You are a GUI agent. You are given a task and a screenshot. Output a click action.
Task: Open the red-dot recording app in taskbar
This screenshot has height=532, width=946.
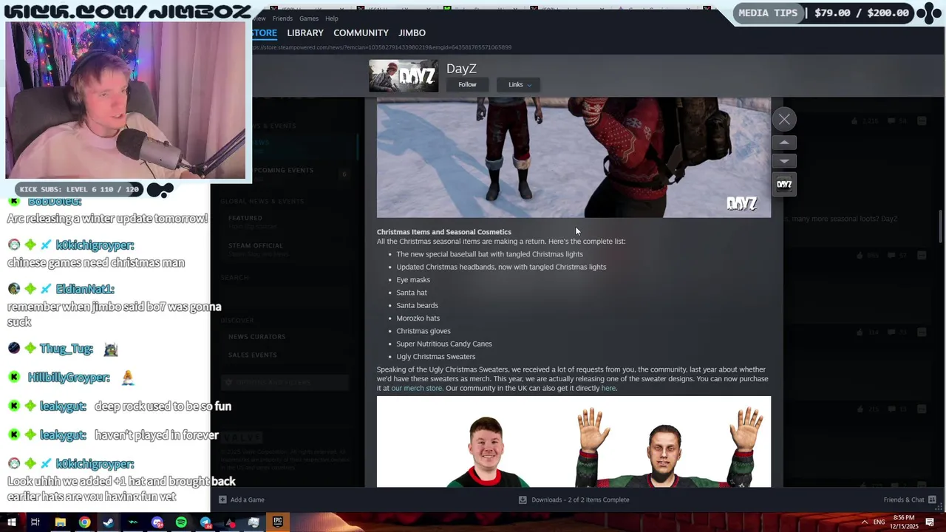230,522
